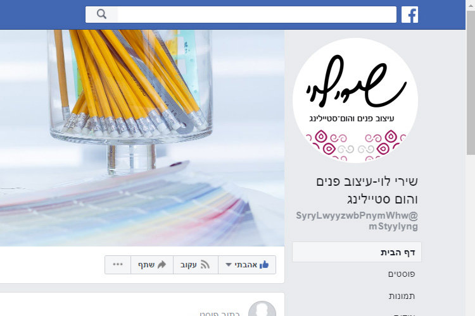Viewport: 475px width, 316px height.
Task: Click the magnifier search icon
Action: point(101,14)
